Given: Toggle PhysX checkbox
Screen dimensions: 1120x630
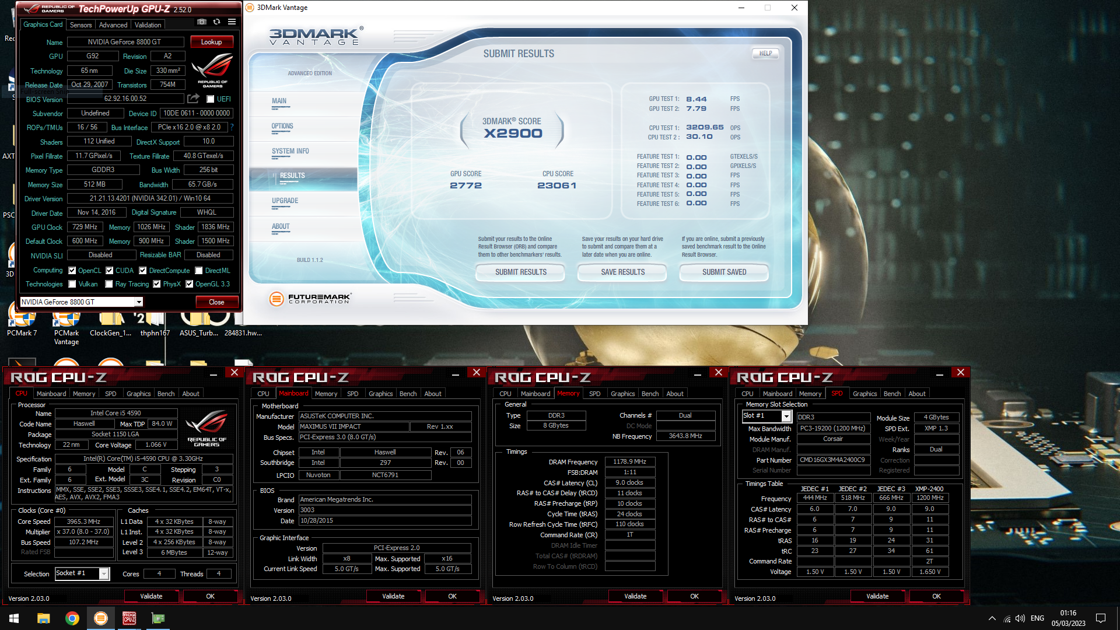Looking at the screenshot, I should pos(157,284).
